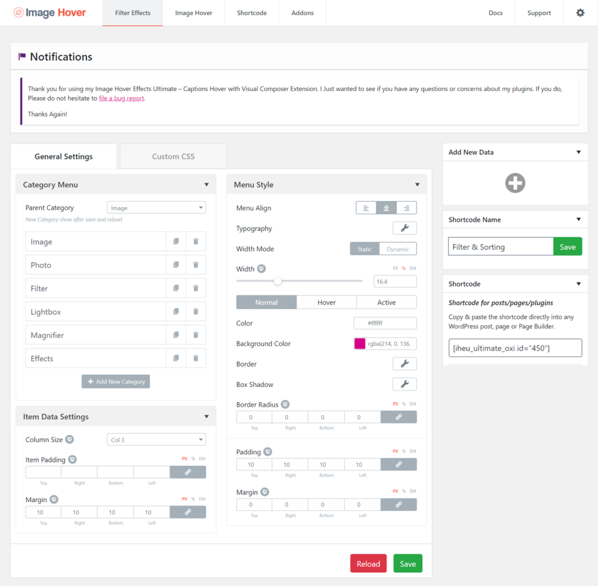Click the red Reload button
Viewport: 598px width, 586px height.
pos(368,563)
